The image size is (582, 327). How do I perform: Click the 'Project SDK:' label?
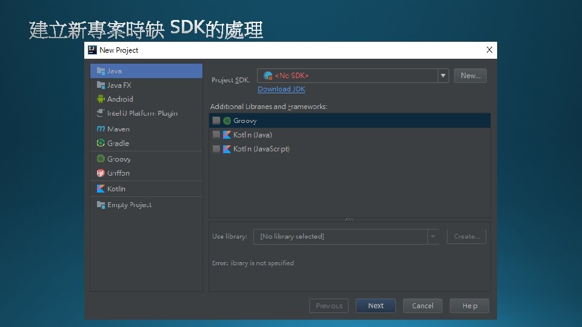[230, 80]
